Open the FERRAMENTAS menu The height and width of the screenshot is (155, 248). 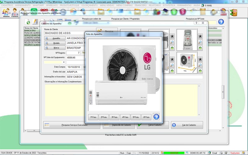184,5
